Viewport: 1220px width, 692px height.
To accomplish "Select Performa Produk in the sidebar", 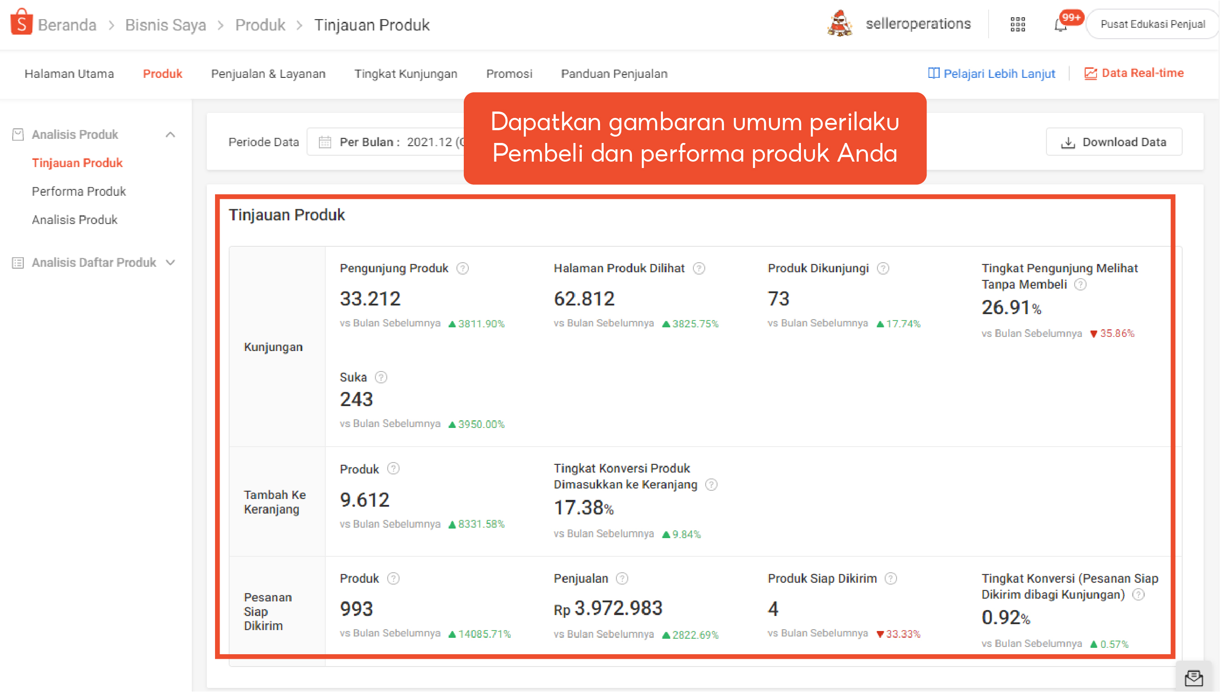I will click(x=79, y=191).
